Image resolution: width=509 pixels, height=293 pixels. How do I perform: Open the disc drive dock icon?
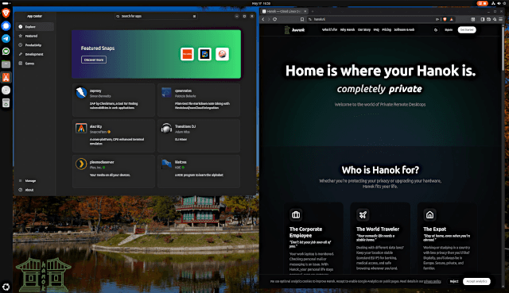[x=6, y=90]
